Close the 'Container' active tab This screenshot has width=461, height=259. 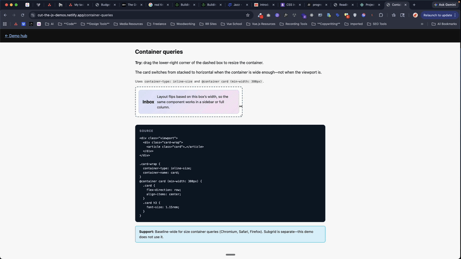coord(405,5)
